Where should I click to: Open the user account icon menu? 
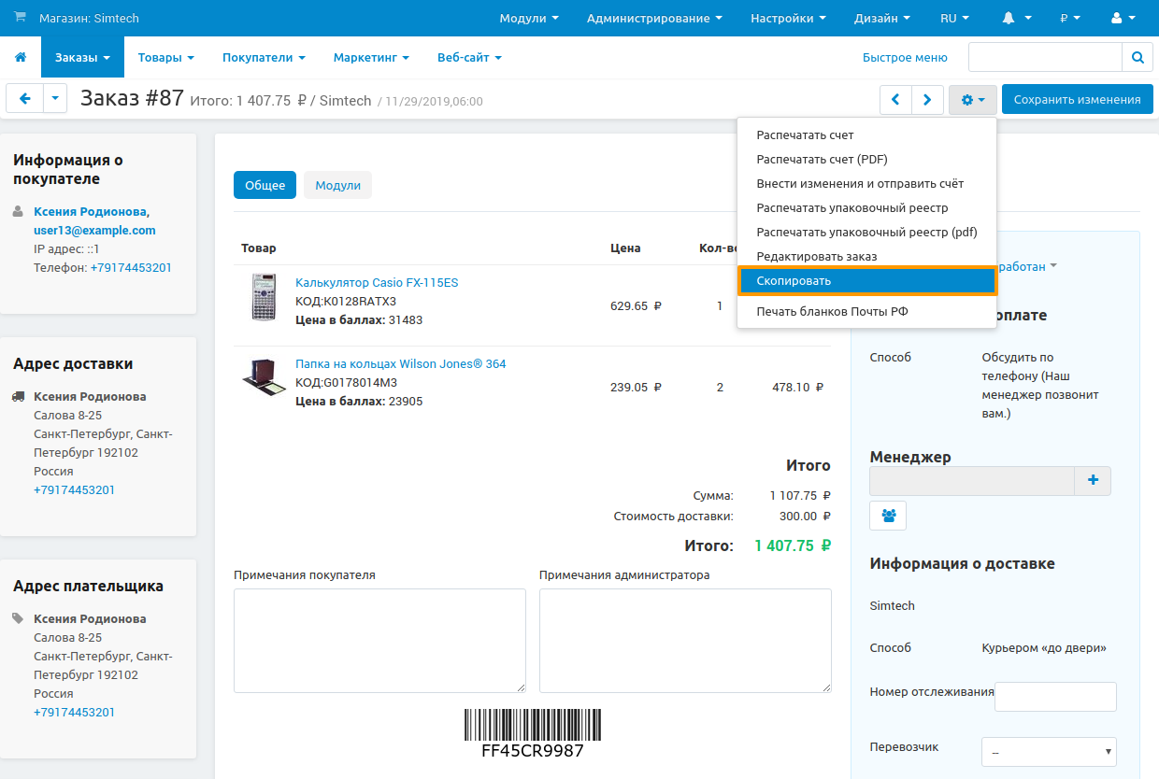[1121, 18]
